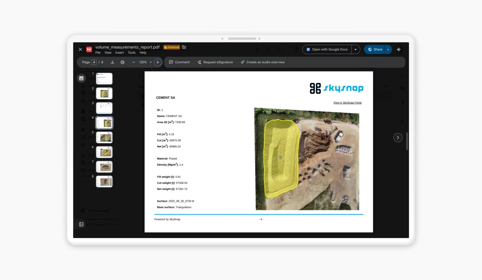Download the PDF using the download icon
The width and height of the screenshot is (482, 280).
pyautogui.click(x=112, y=62)
